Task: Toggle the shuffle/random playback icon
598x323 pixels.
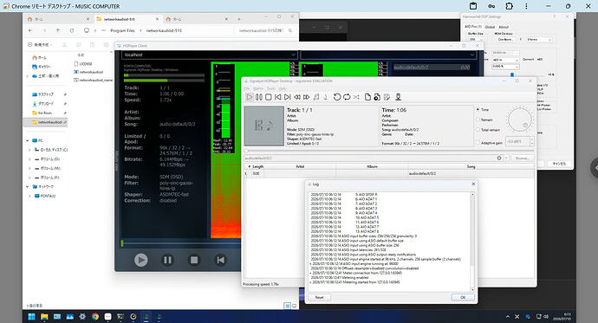Action: pos(356,97)
